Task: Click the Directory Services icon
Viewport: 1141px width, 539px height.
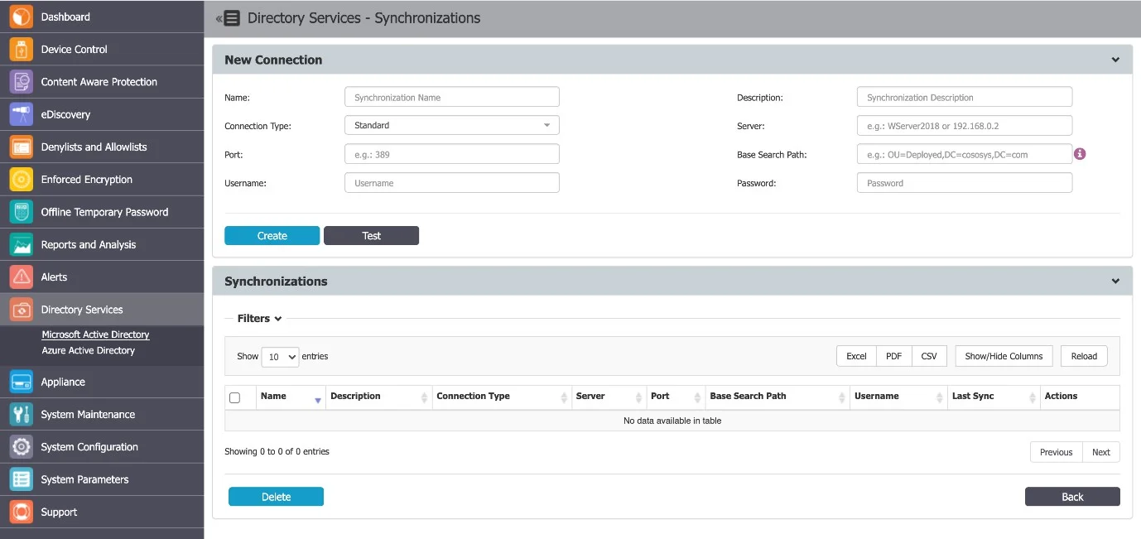Action: click(21, 310)
